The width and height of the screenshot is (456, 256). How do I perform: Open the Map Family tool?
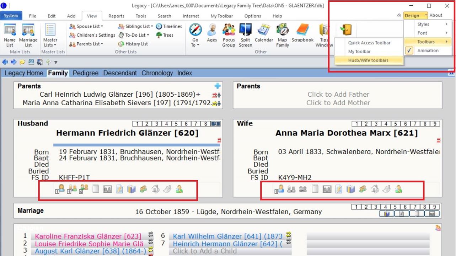[283, 35]
